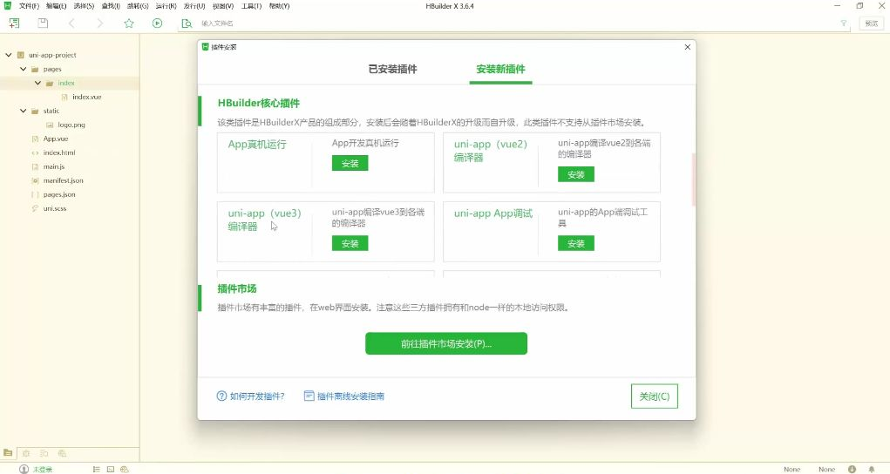890x474 pixels.
Task: Select logo.png in the static folder
Action: pos(71,125)
